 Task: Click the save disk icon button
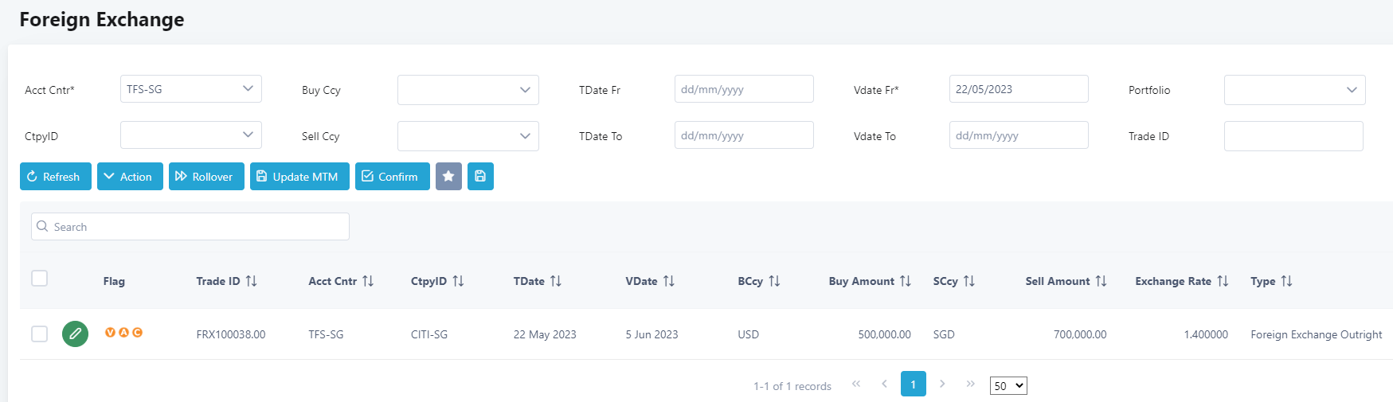point(480,177)
